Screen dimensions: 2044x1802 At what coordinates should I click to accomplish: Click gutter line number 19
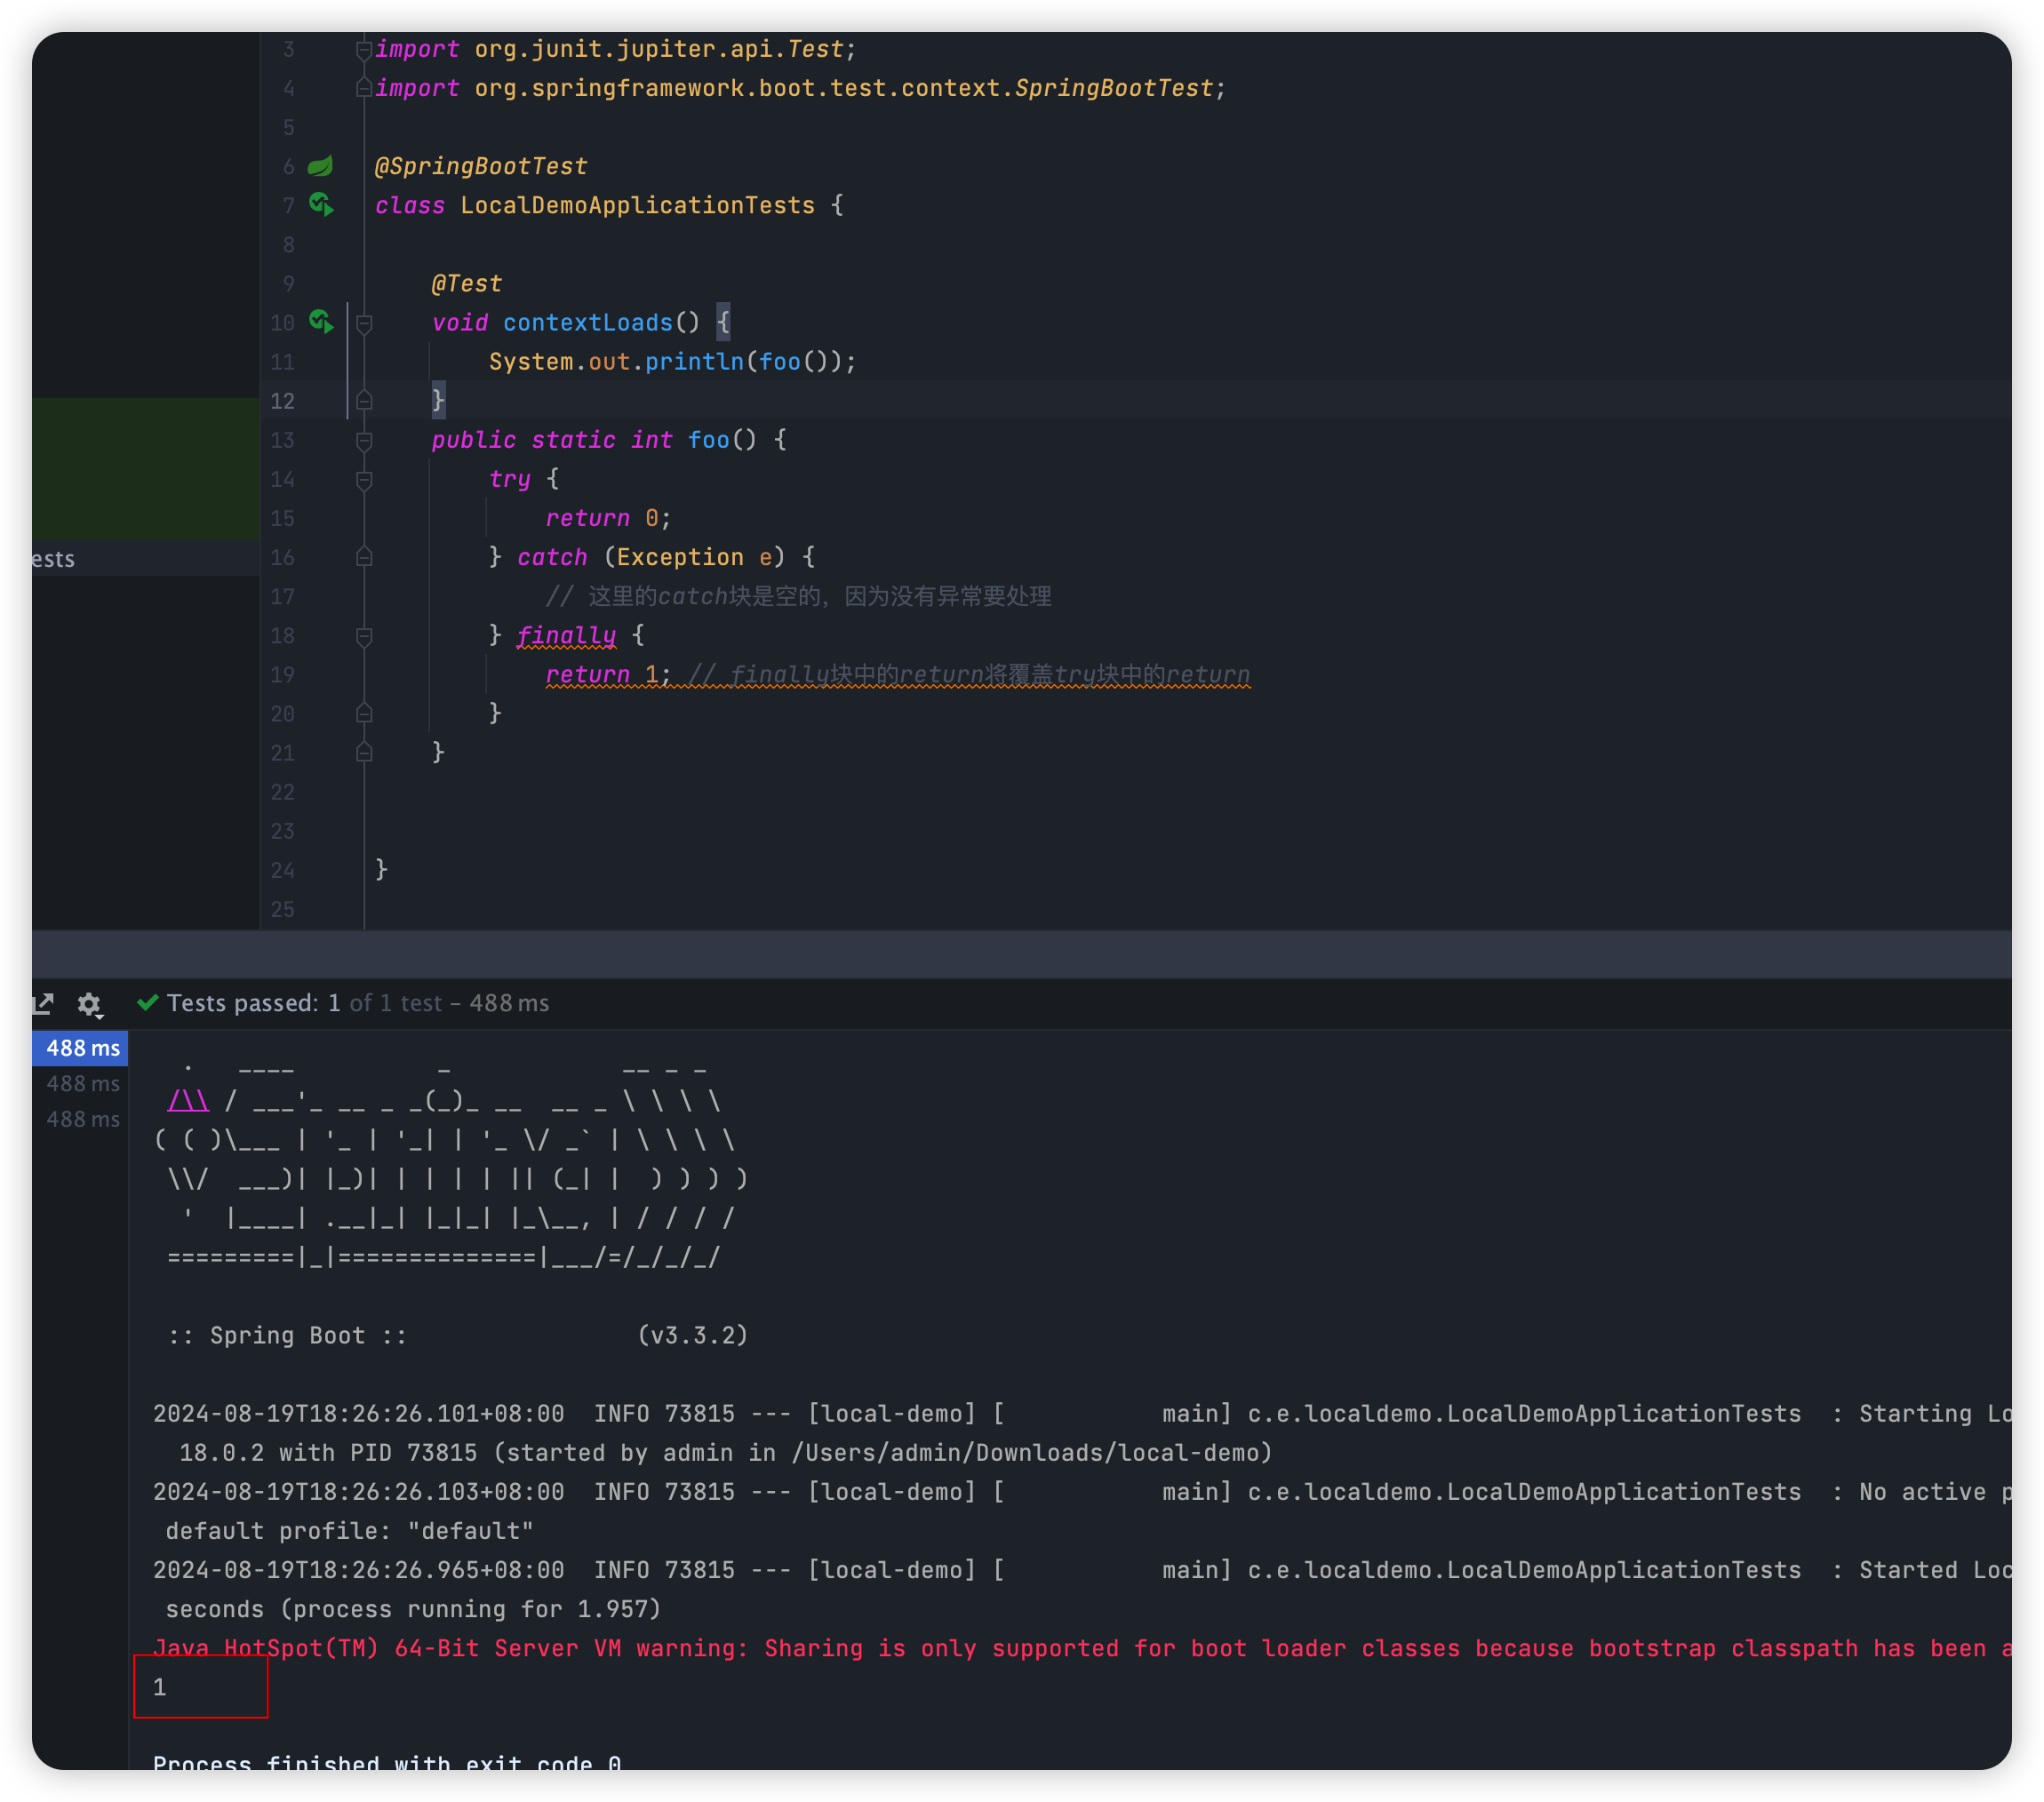tap(283, 675)
